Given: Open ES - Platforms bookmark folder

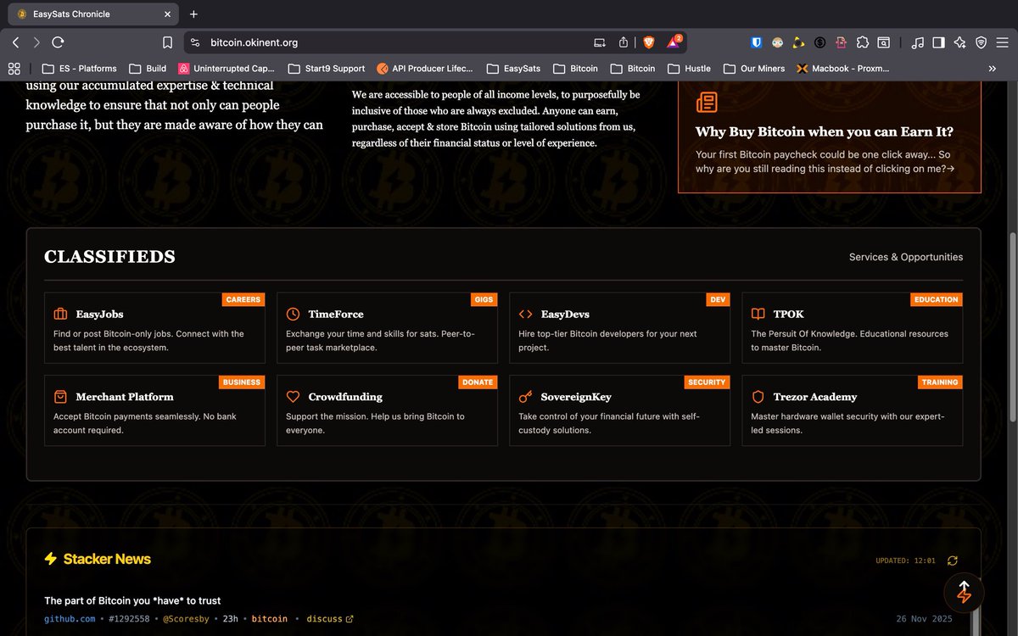Looking at the screenshot, I should pos(79,69).
